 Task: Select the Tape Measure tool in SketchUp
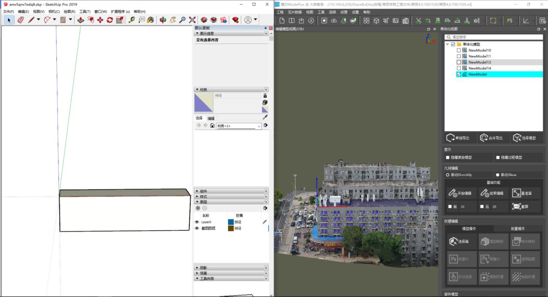[x=132, y=20]
